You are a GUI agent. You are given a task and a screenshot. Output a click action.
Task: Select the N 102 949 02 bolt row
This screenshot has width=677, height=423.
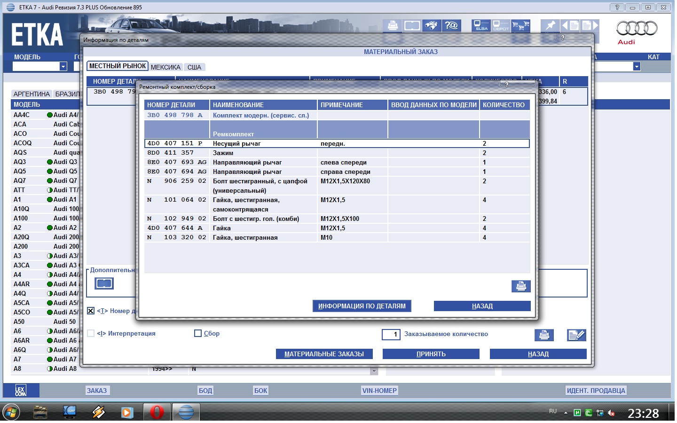(x=337, y=219)
